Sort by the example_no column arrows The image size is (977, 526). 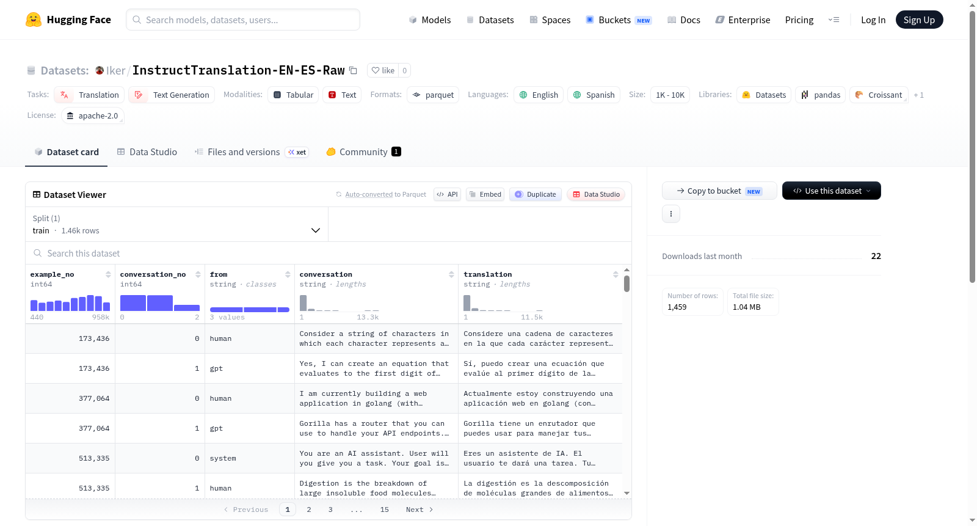108,274
